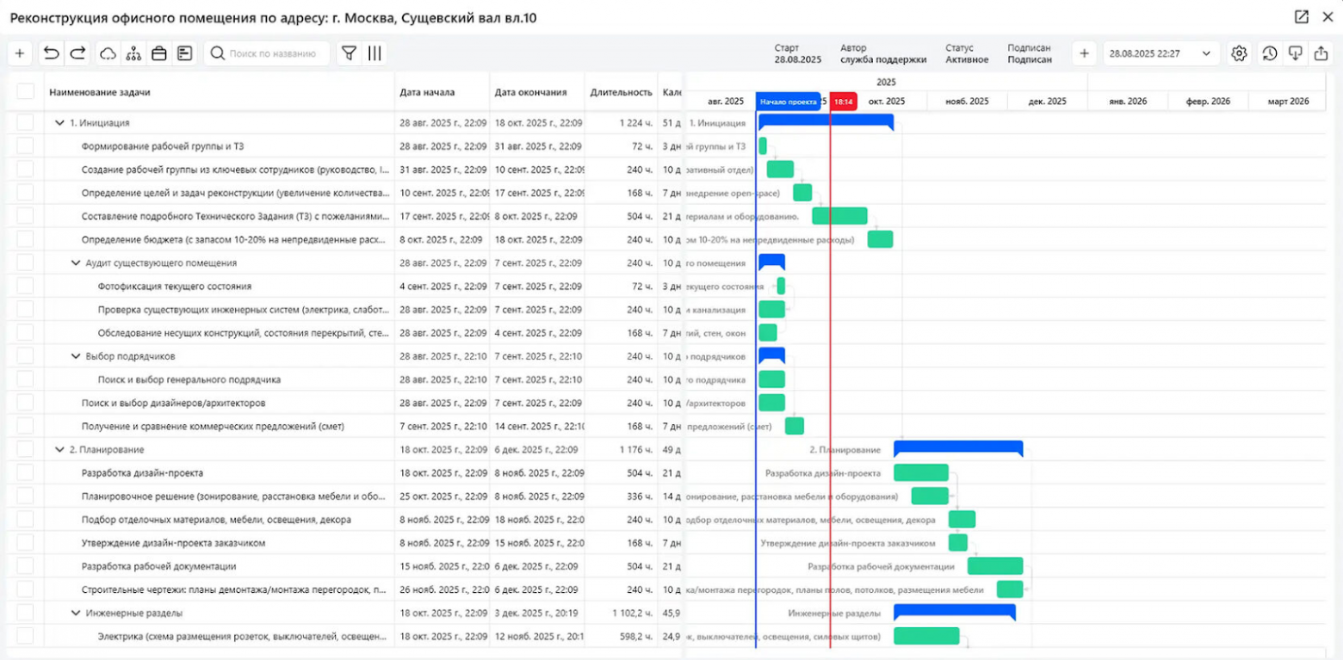Collapse the "Выбор подрядчиков" subgroup
The width and height of the screenshot is (1343, 660).
point(76,356)
